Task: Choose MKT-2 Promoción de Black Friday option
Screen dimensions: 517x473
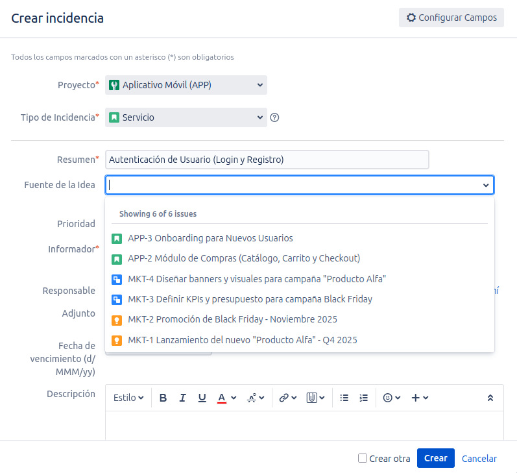Action: (x=232, y=319)
